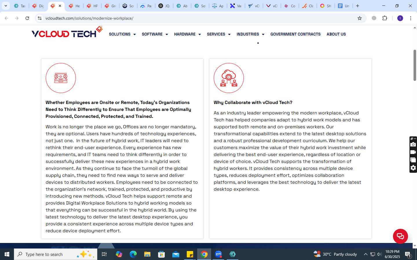Switch to the 'Gre' browser tab
This screenshot has height=260, width=417.
tap(110, 6)
